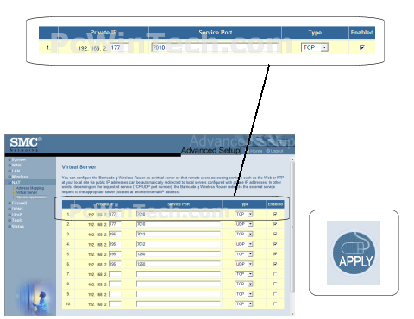The width and height of the screenshot is (414, 319).
Task: Open the Status section in sidebar
Action: 17,227
